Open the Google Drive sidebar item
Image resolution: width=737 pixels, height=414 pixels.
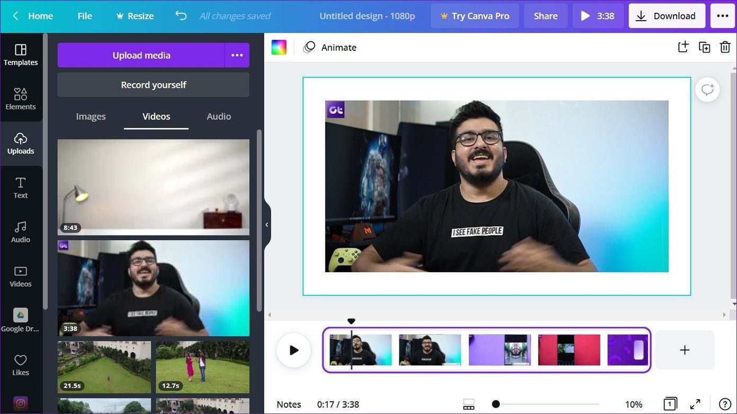click(x=21, y=320)
